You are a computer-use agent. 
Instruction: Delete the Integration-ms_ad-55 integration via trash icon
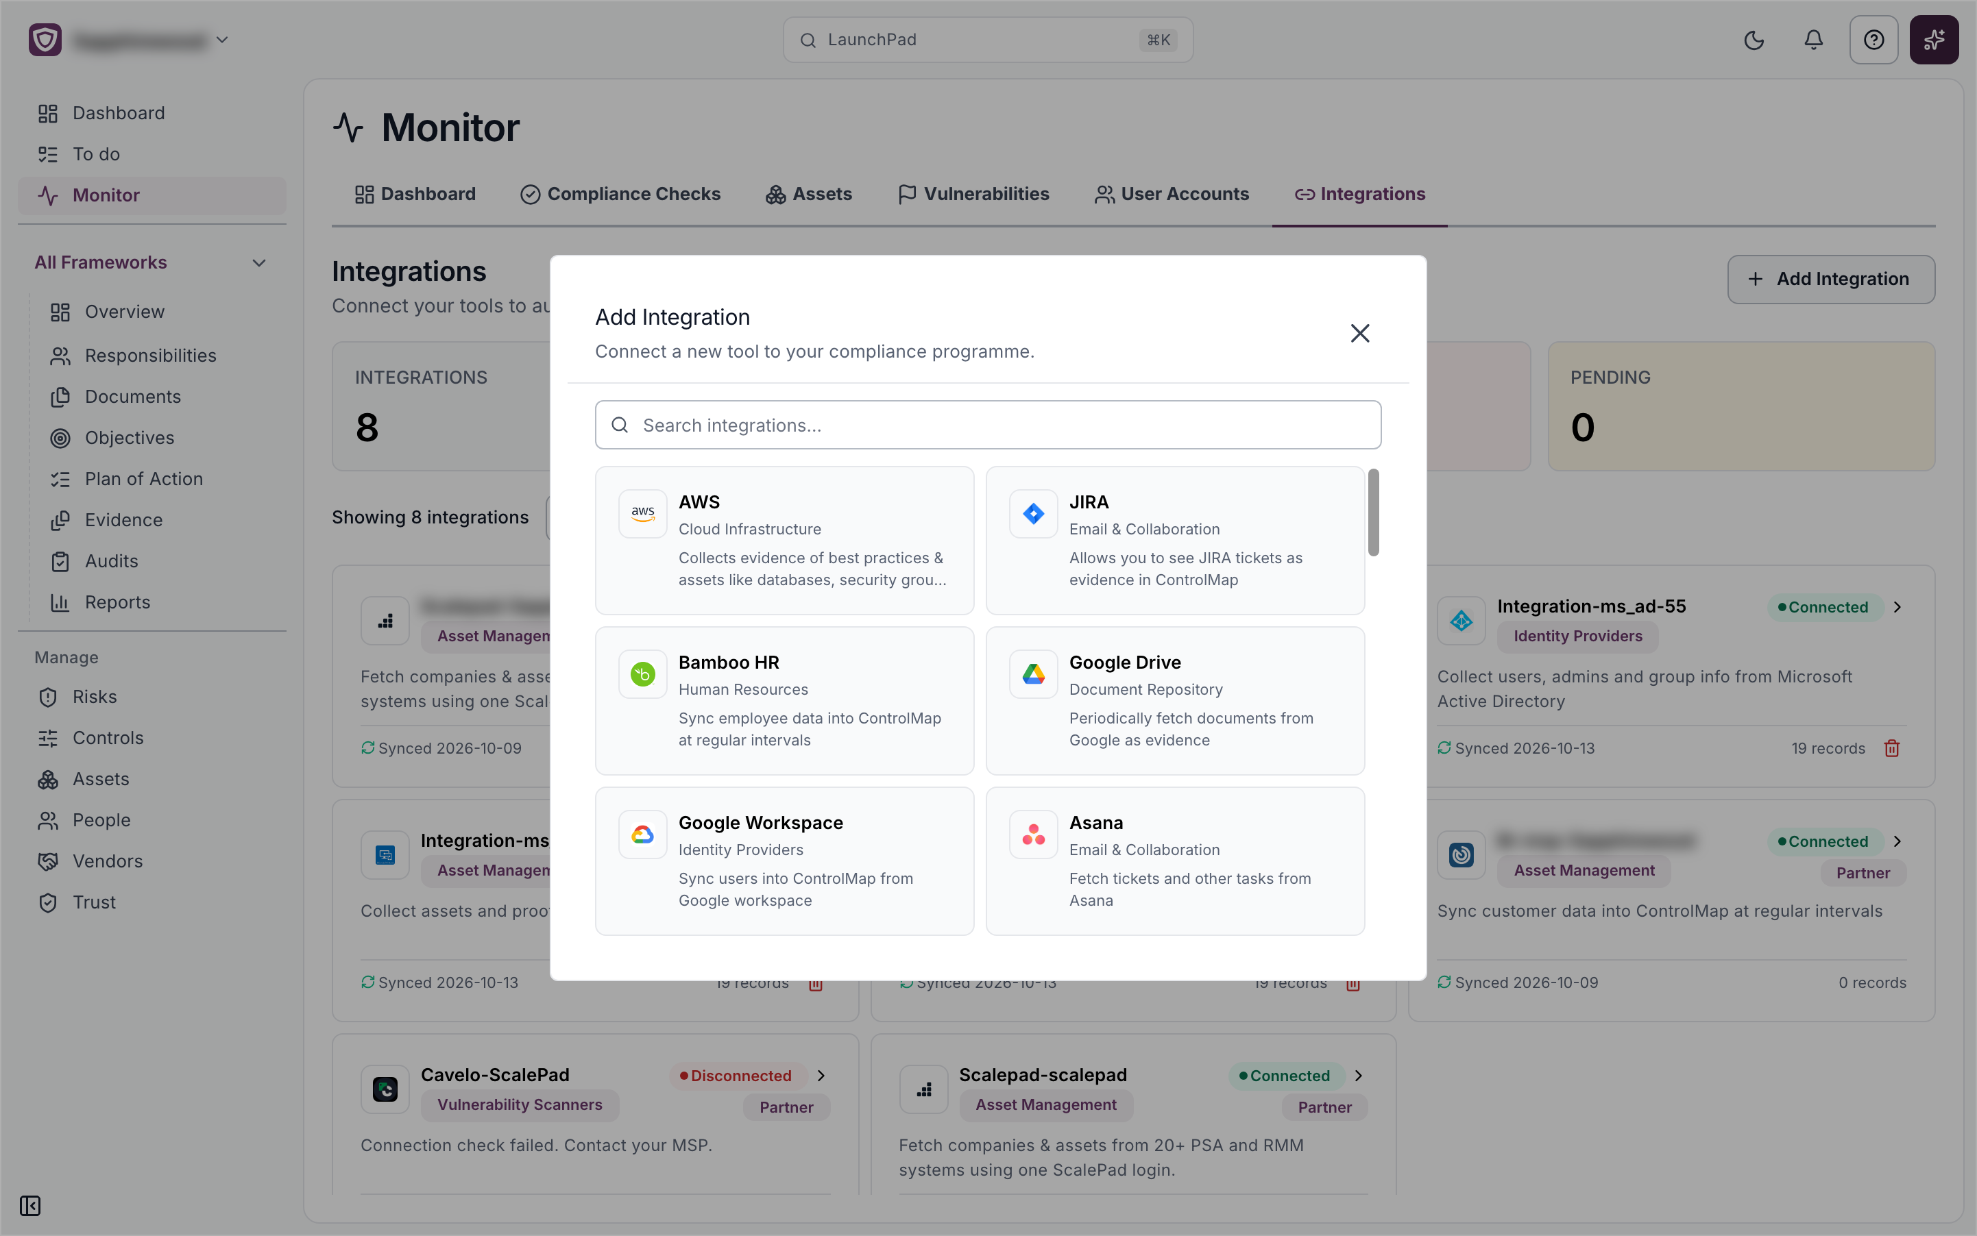pyautogui.click(x=1892, y=748)
